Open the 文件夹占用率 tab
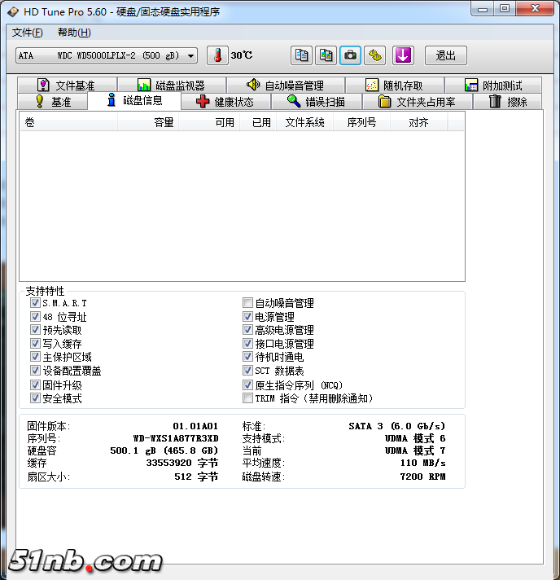 click(x=417, y=102)
